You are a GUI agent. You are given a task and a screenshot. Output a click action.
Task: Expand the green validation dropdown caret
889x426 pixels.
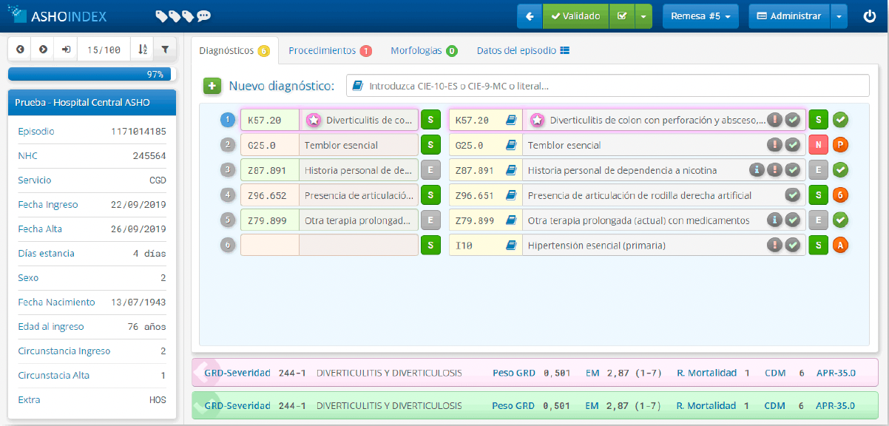click(643, 16)
